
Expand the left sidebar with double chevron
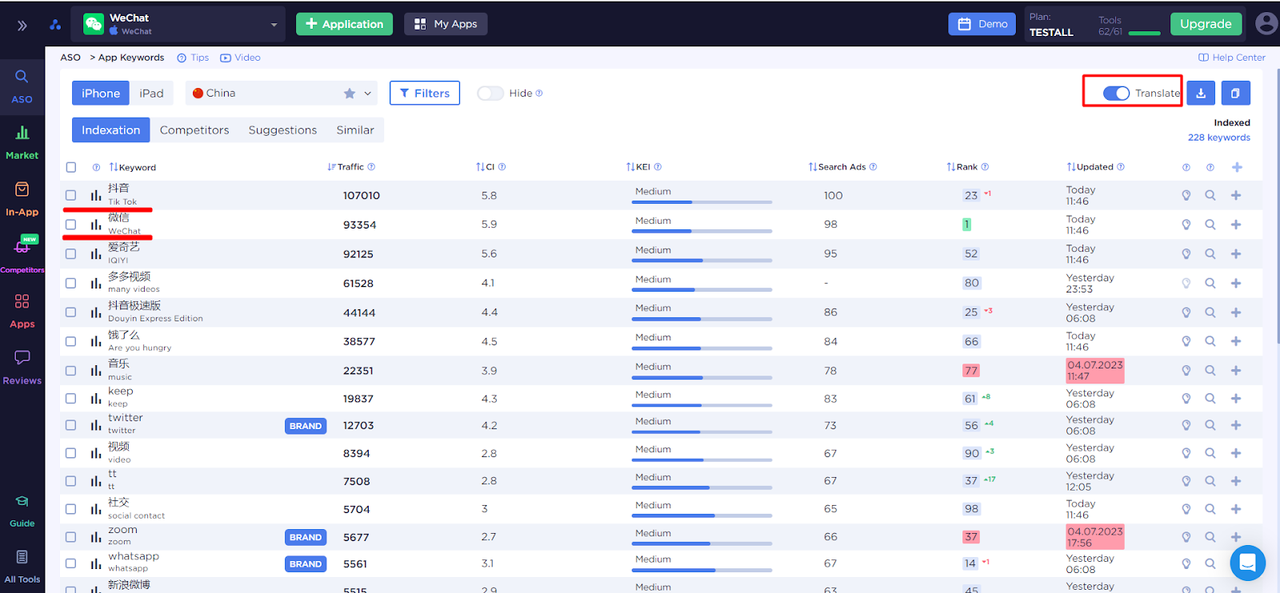coord(22,26)
